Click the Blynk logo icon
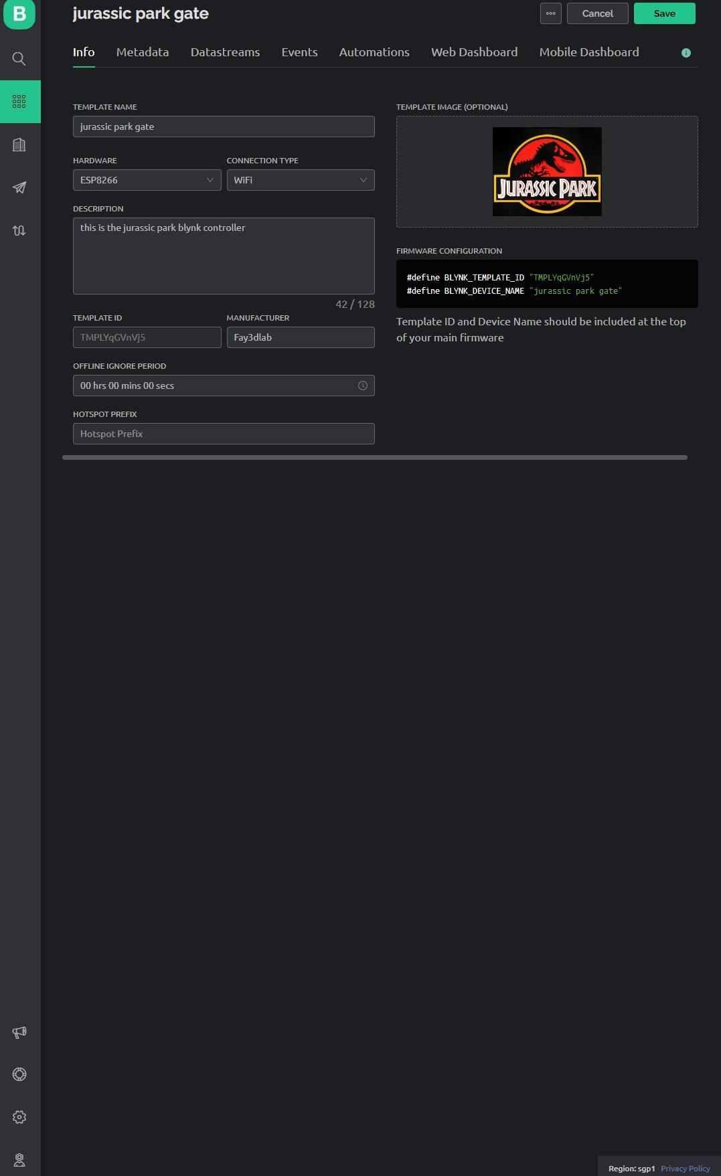Screen dimensions: 721x1176 pos(19,14)
